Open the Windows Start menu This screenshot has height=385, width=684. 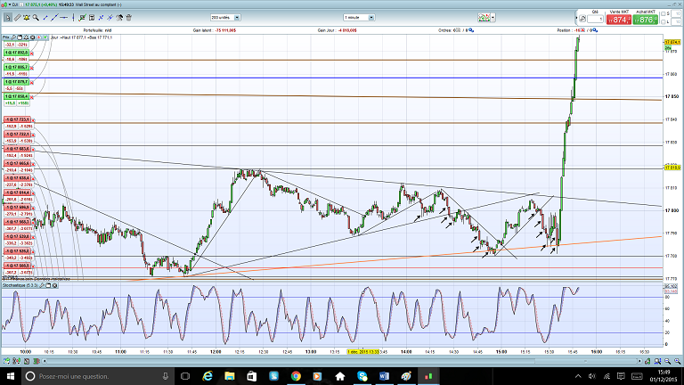pyautogui.click(x=10, y=376)
